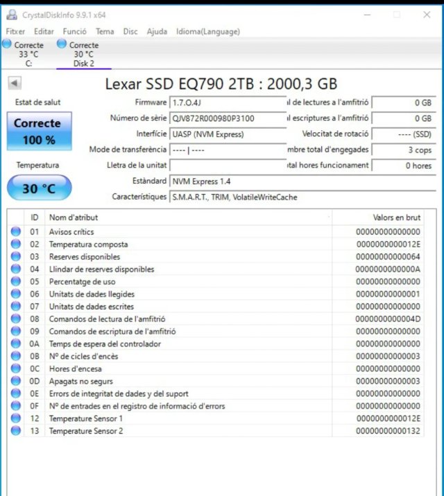Image resolution: width=444 pixels, height=496 pixels.
Task: Click raw value 0000000000004D
Action: [388, 319]
